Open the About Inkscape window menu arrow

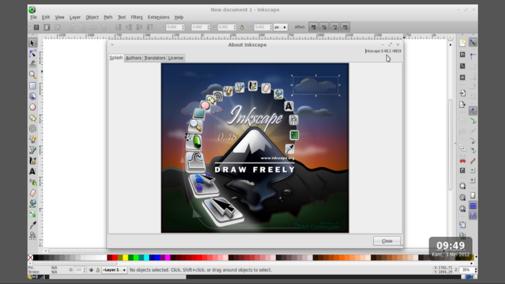pos(112,45)
